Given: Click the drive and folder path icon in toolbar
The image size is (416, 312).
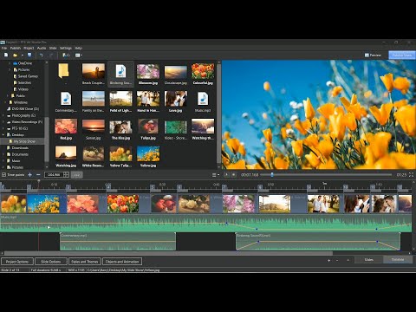Looking at the screenshot, I should 66,55.
